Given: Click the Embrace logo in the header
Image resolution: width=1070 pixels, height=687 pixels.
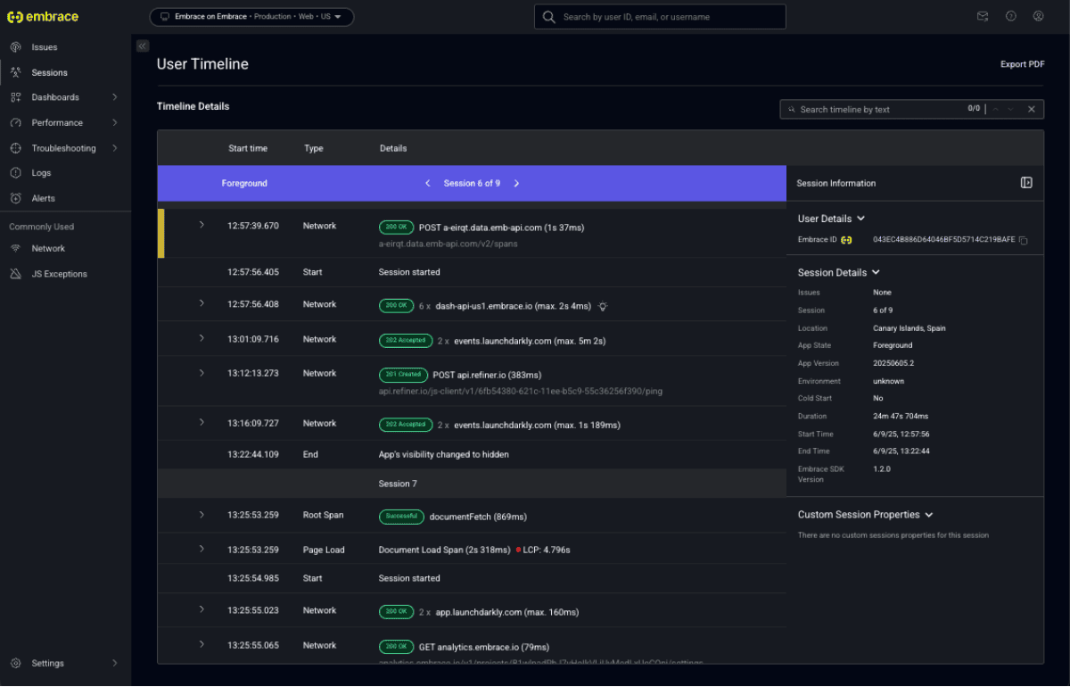Looking at the screenshot, I should [43, 17].
